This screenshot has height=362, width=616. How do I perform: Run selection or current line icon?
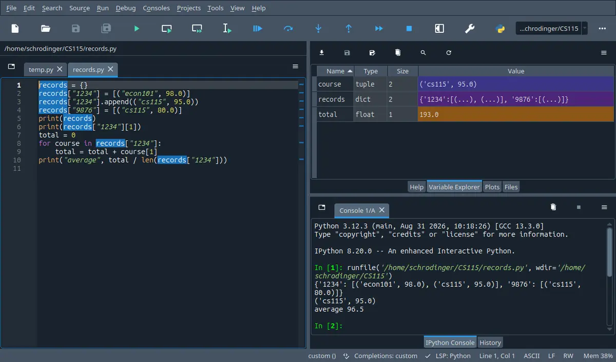[227, 29]
